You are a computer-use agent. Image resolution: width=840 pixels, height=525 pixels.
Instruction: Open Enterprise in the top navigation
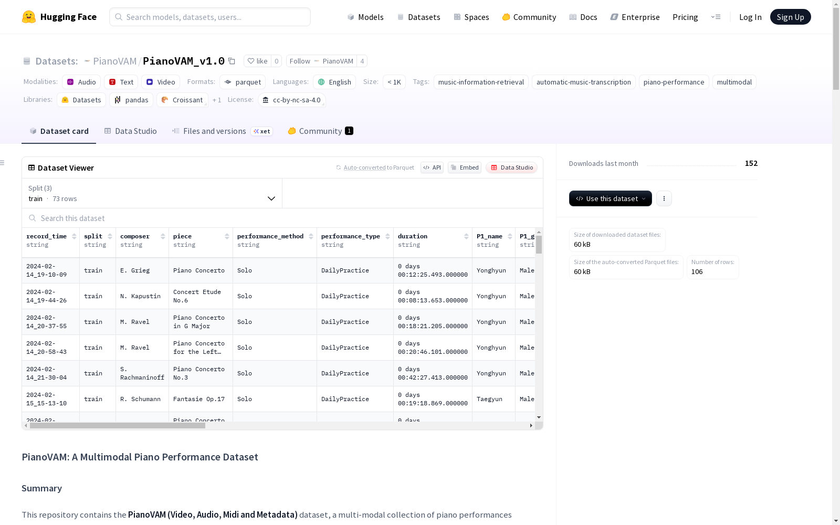point(635,17)
